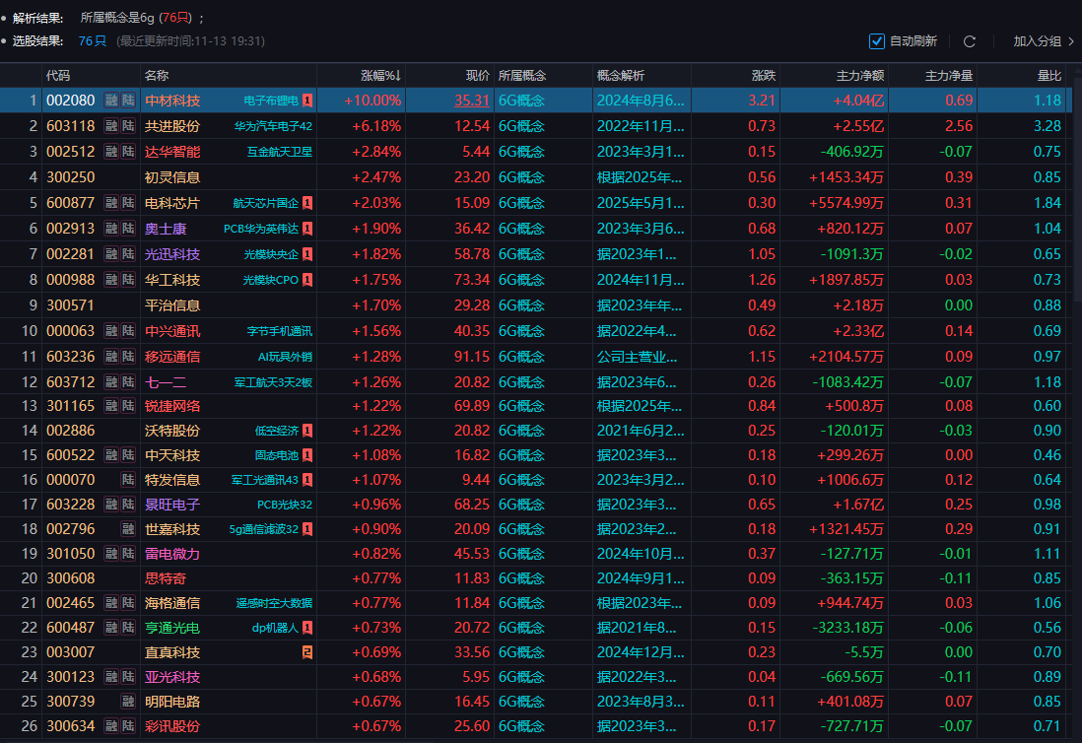Click red badge icon on 中材科技 row
This screenshot has width=1082, height=743.
307,101
